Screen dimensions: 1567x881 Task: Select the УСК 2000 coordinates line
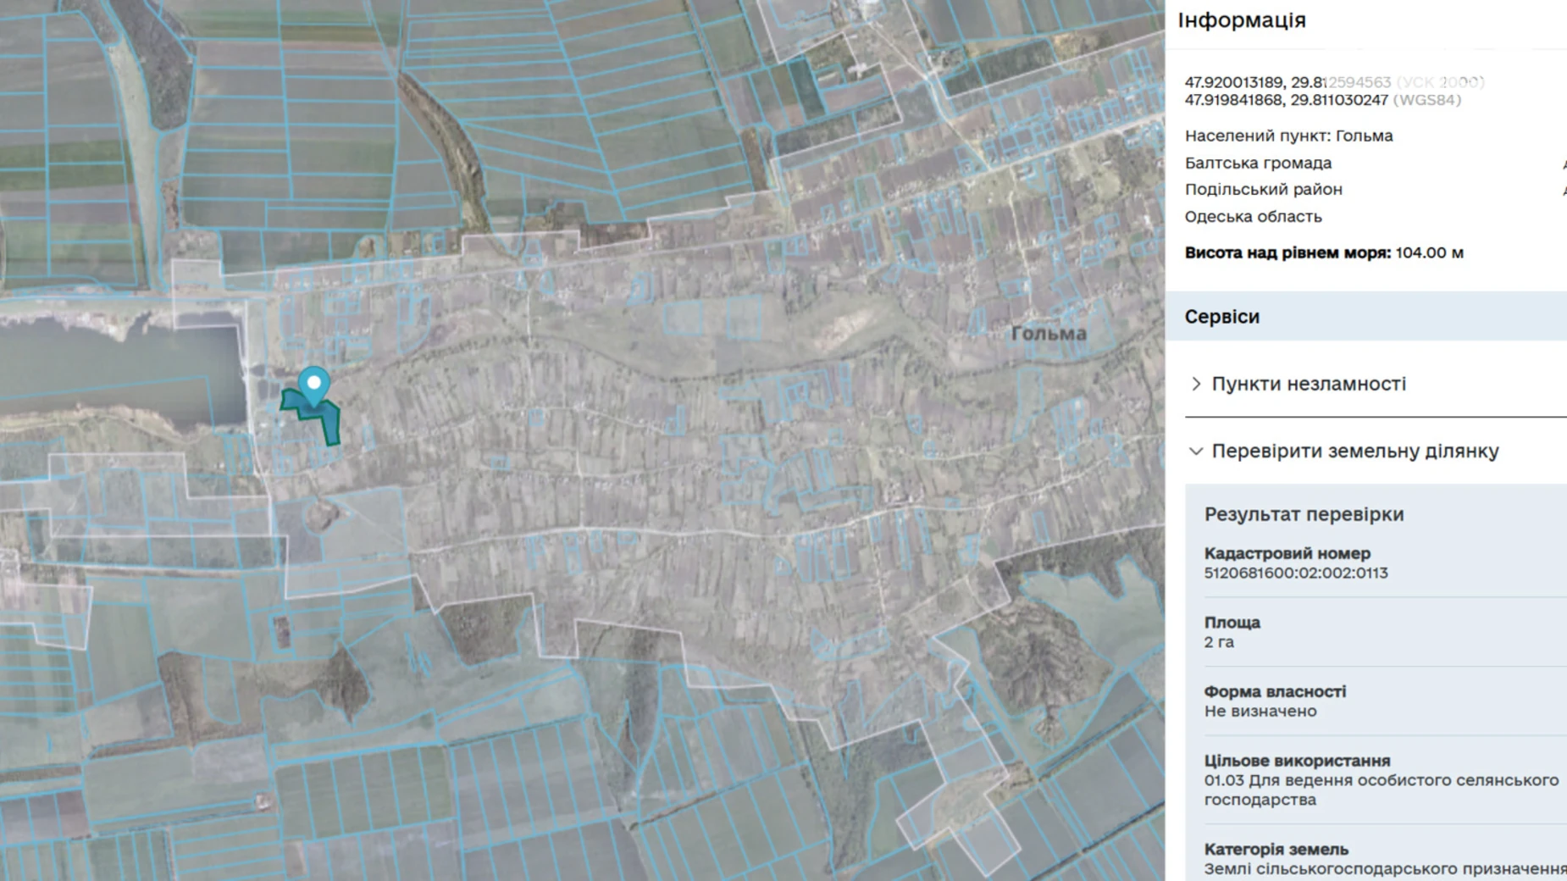(x=1333, y=82)
